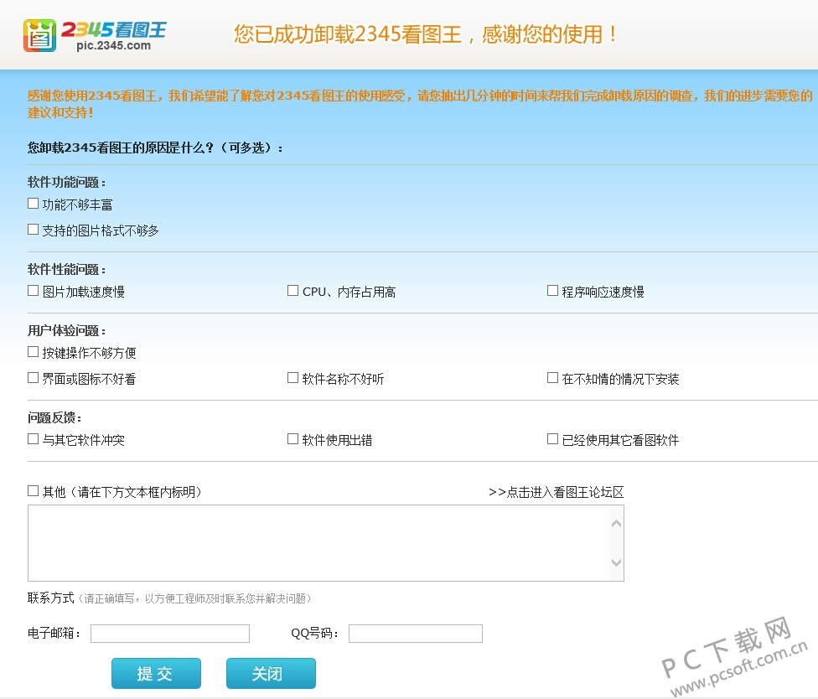Mark the 已经使用其它看图软件 checkbox
Image resolution: width=818 pixels, height=699 pixels.
(x=552, y=439)
